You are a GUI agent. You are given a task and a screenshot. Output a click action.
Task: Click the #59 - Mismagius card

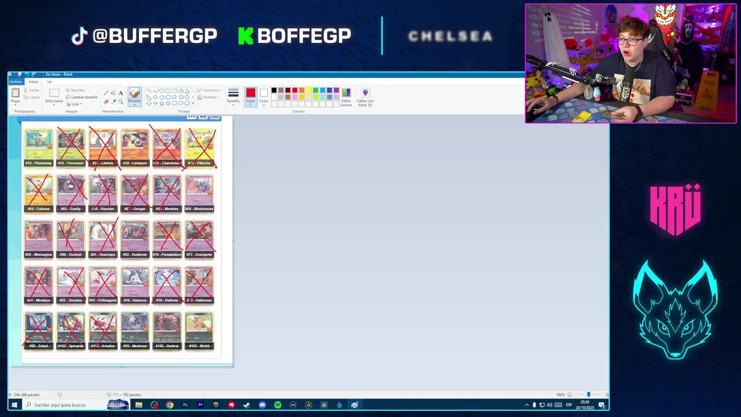coord(38,239)
